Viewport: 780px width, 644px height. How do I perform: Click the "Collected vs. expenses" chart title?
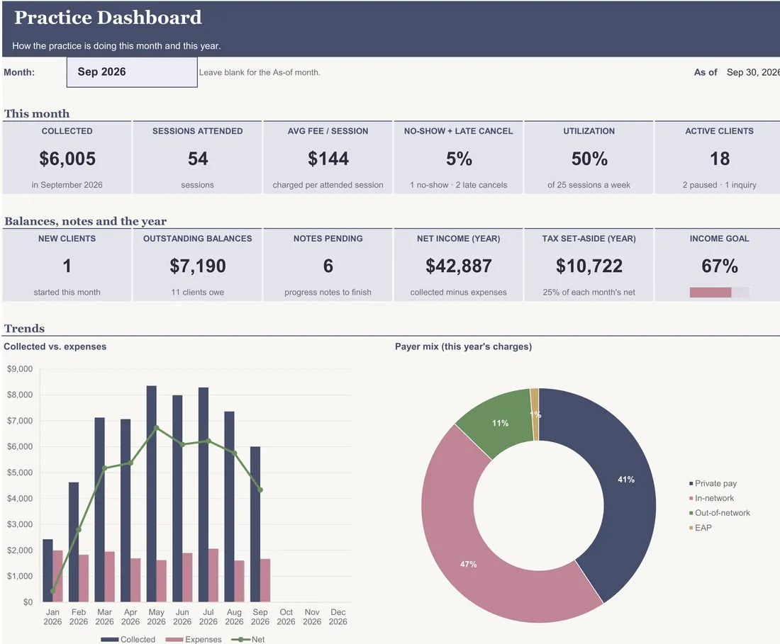pos(55,347)
